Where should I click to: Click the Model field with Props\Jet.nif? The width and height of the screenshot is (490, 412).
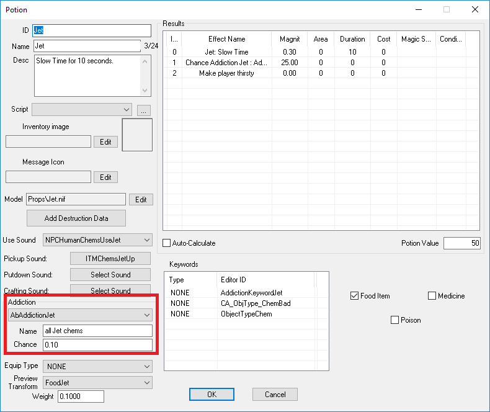click(x=76, y=199)
